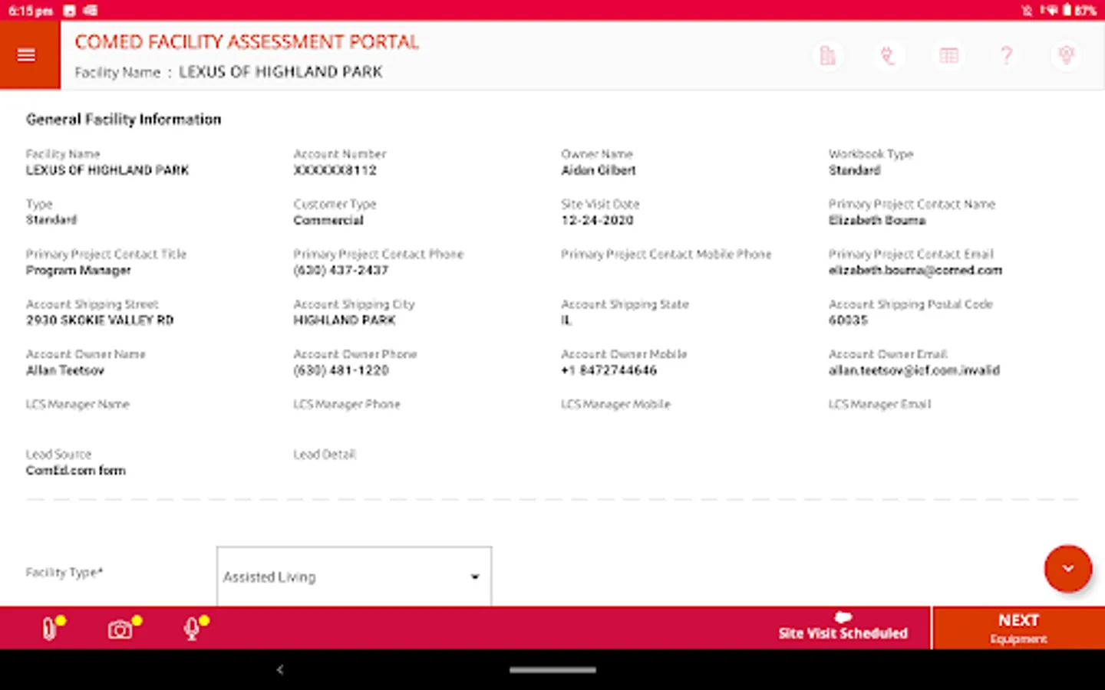Select the Lead Source value ComEd.com form
The width and height of the screenshot is (1105, 690).
click(x=75, y=470)
